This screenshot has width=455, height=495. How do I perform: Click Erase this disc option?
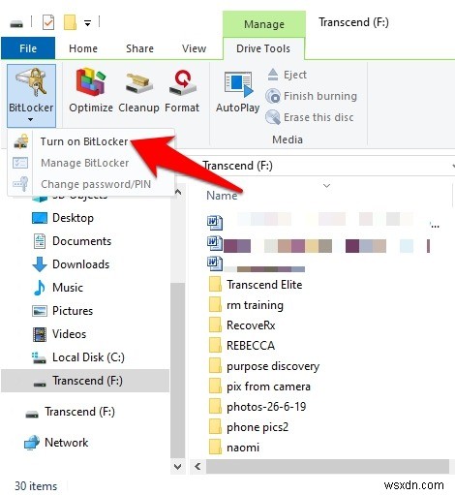tap(310, 117)
